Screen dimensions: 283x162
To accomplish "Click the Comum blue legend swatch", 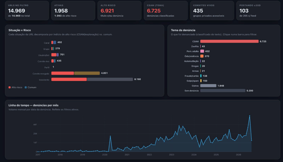I will point(26,87).
